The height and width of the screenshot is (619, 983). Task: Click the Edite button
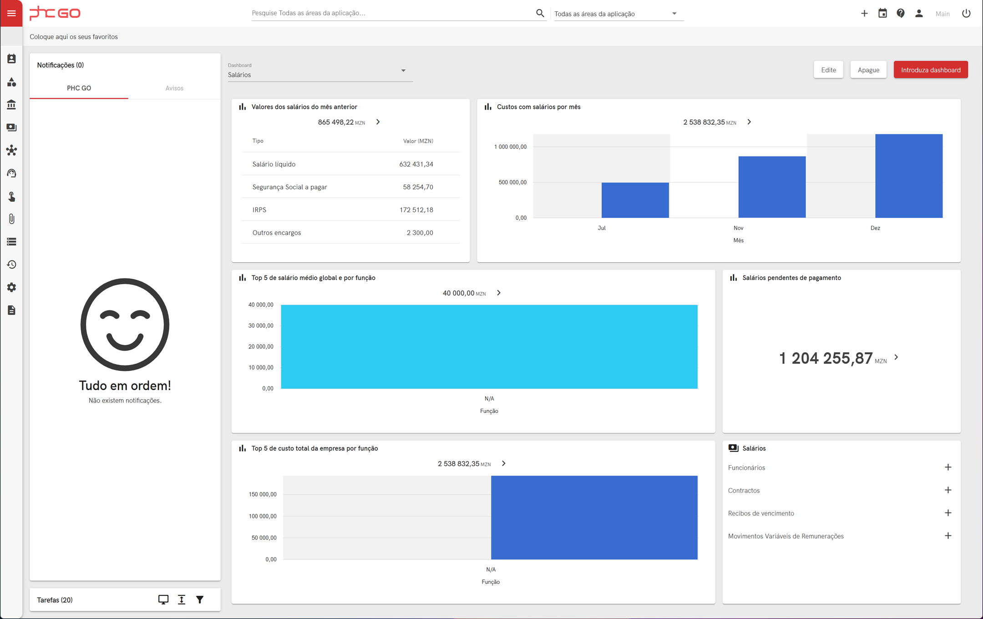828,70
